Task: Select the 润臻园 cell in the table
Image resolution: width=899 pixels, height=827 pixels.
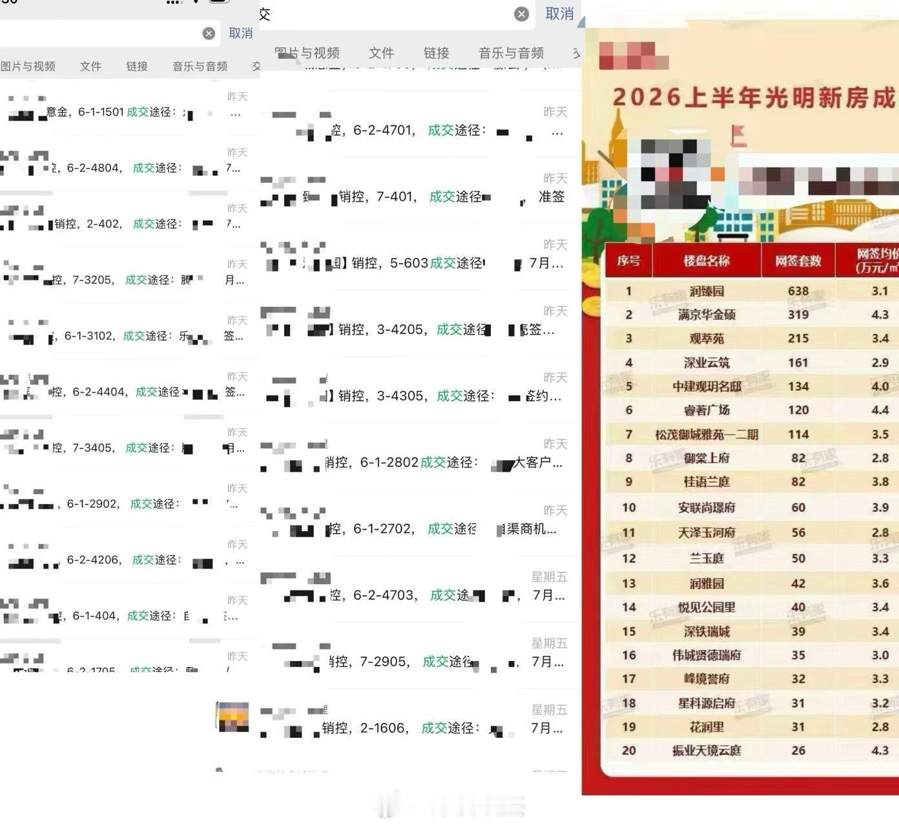Action: coord(707,291)
